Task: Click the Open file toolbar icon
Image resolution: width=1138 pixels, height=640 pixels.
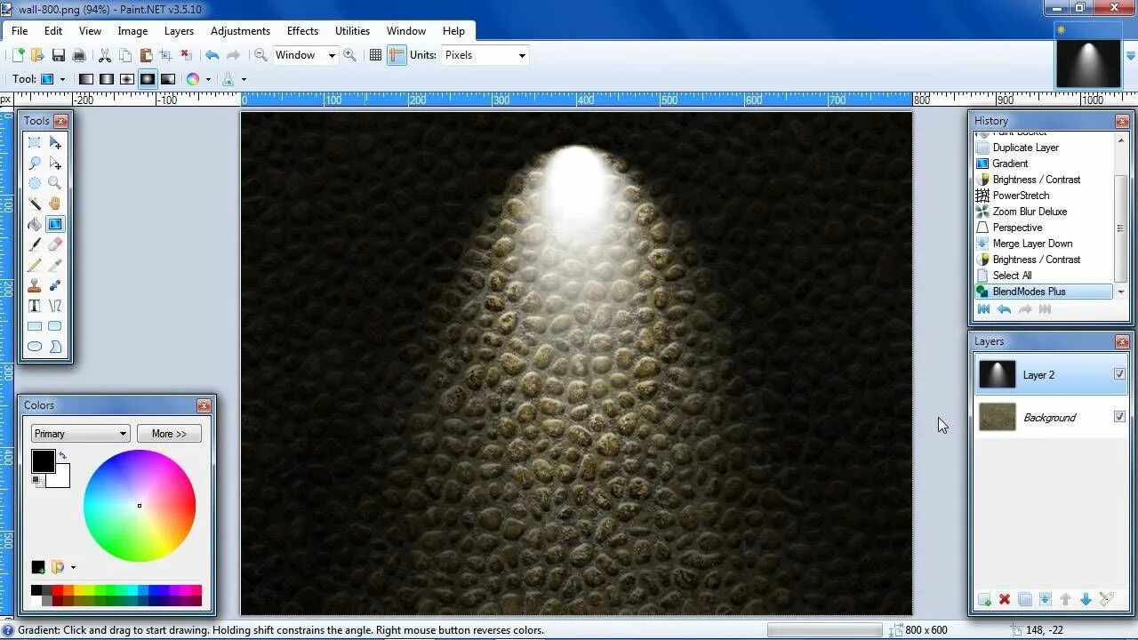Action: [x=37, y=55]
